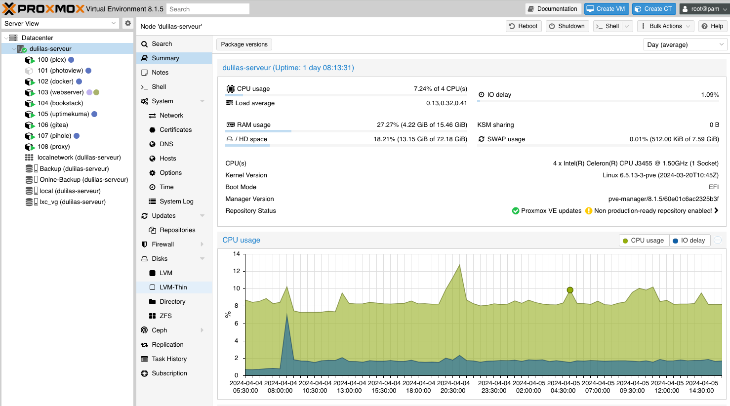The image size is (730, 406).
Task: Collapse the dulilas-serveur tree node
Action: (x=14, y=49)
